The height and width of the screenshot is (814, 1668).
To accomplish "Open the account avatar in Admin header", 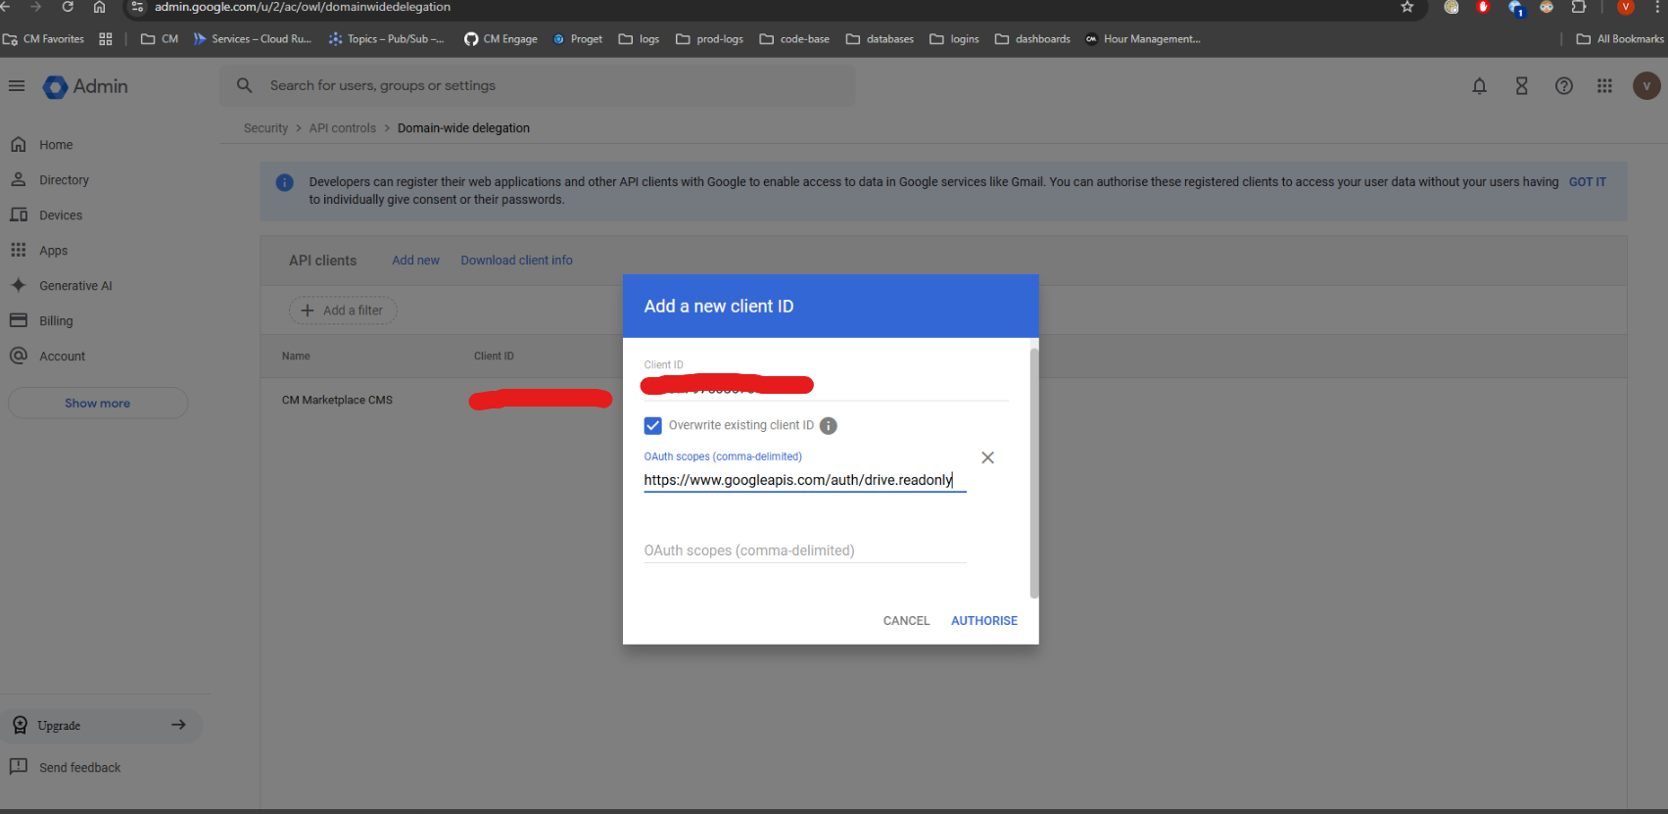I will coord(1646,86).
